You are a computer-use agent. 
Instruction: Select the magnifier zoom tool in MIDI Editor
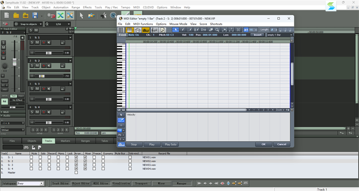coord(217,30)
